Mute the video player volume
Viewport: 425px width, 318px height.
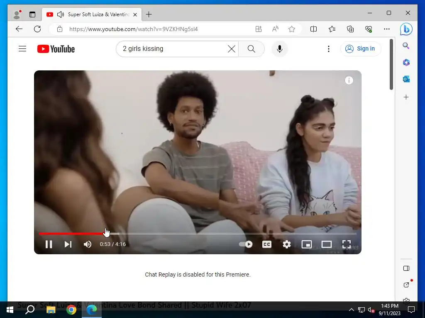[87, 244]
